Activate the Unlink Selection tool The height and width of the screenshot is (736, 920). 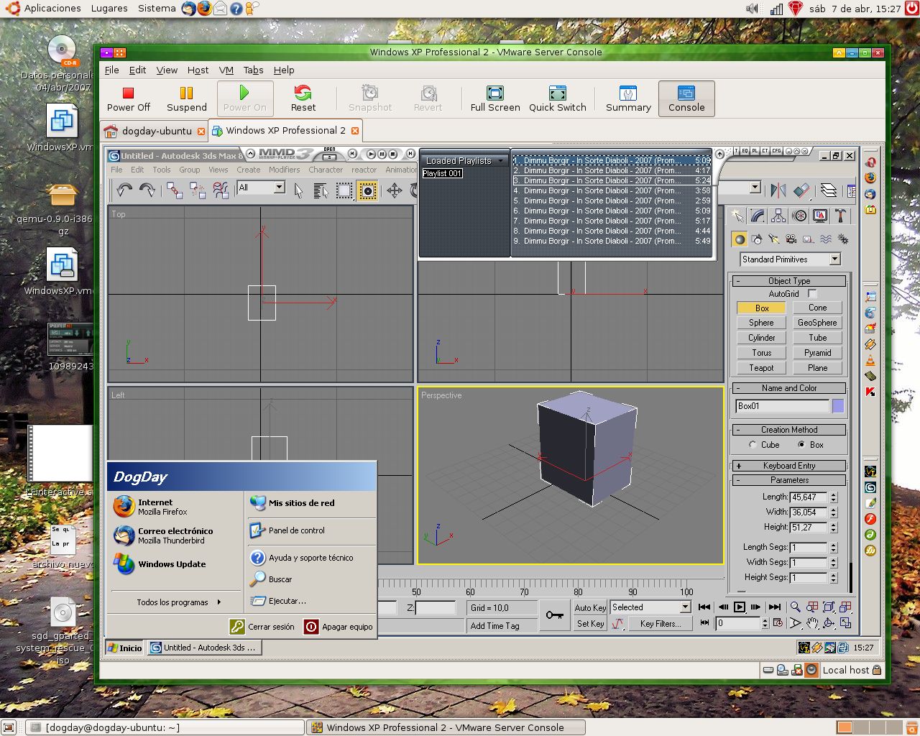click(x=198, y=190)
